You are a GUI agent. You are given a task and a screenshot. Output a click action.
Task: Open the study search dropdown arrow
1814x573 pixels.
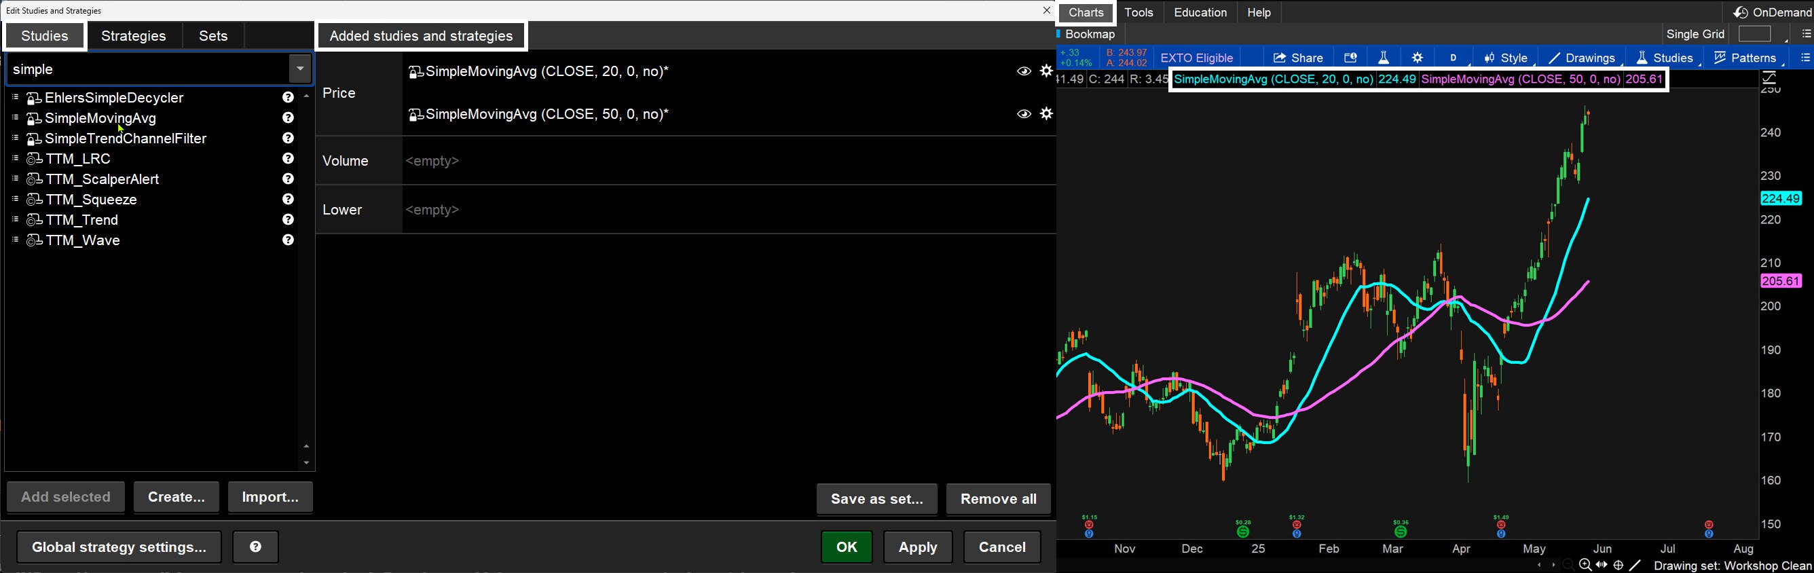pos(300,69)
